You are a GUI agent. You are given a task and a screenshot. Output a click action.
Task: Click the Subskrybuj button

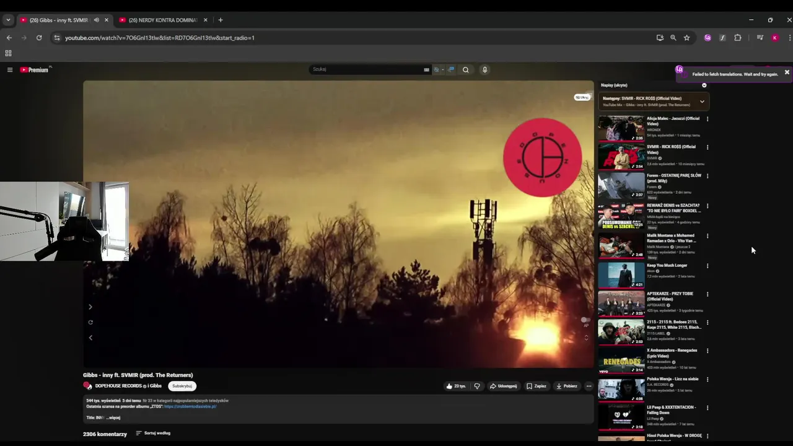(x=182, y=386)
